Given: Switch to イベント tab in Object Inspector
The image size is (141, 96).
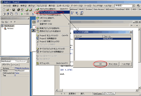Looking at the screenshot, I should (x=15, y=65).
